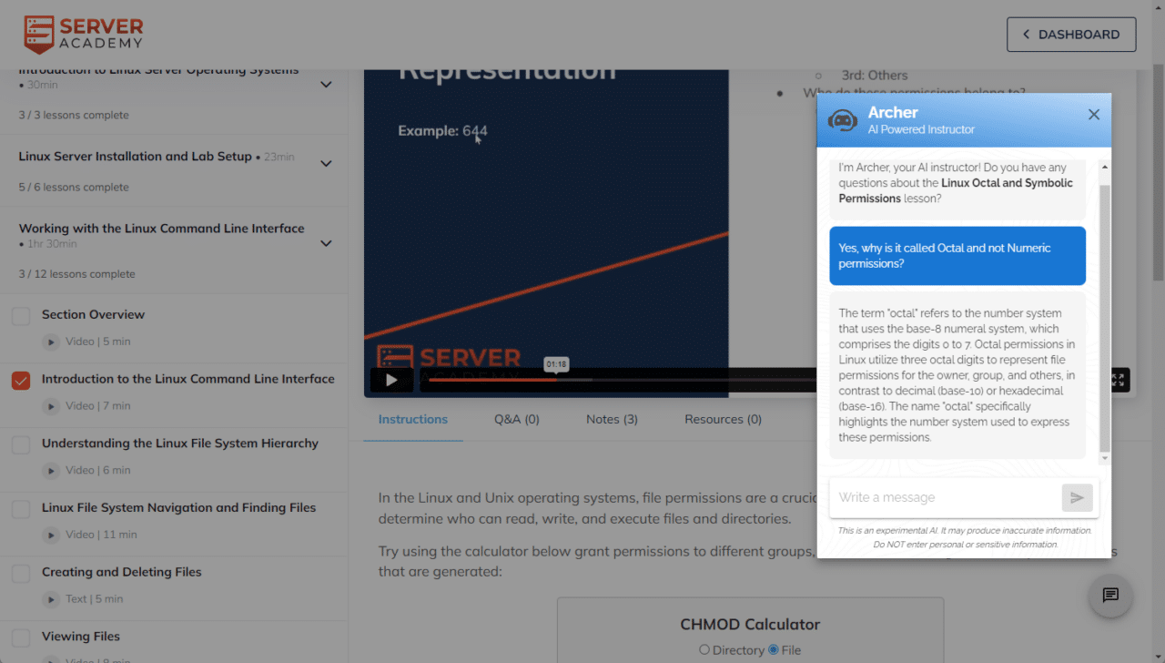Toggle video fullscreen mode

1118,380
